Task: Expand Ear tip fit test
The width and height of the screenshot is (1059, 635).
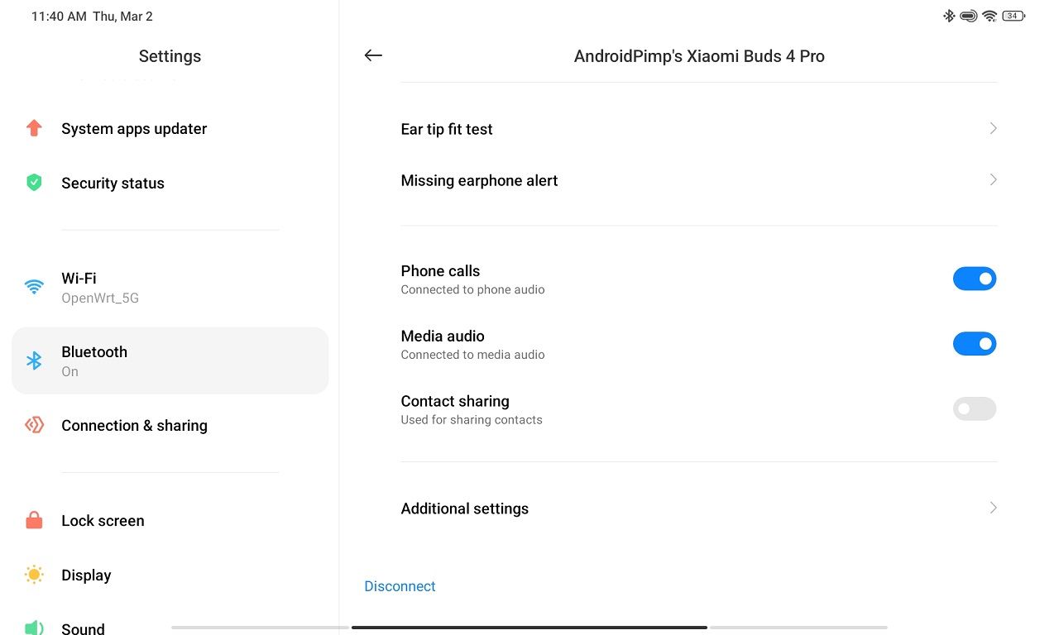Action: (699, 129)
